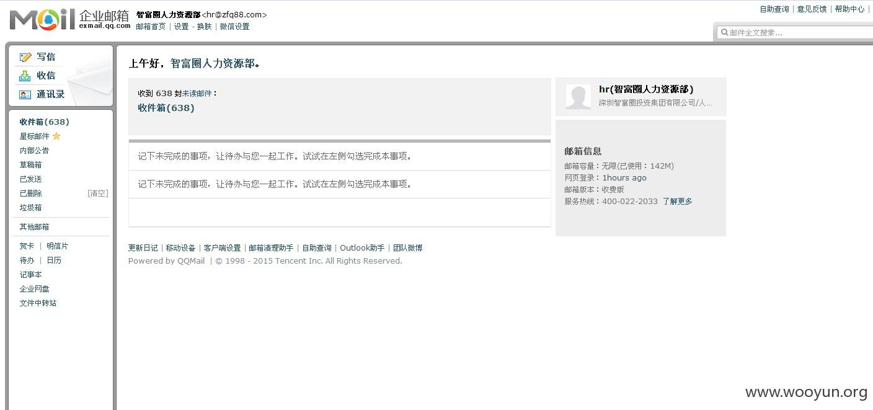Click 了解更多 next to hotline
Viewport: 873px width, 410px height.
click(x=677, y=201)
